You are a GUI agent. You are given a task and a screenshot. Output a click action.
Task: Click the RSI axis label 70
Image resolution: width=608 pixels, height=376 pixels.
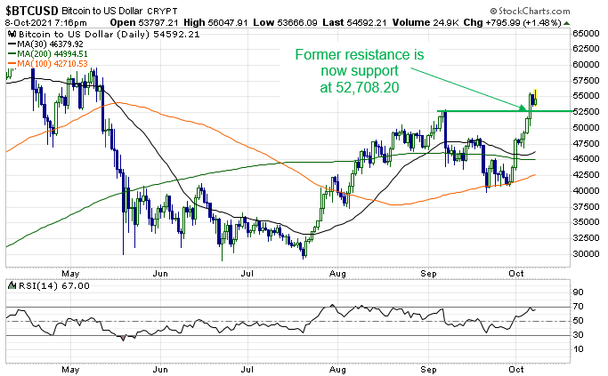578,307
